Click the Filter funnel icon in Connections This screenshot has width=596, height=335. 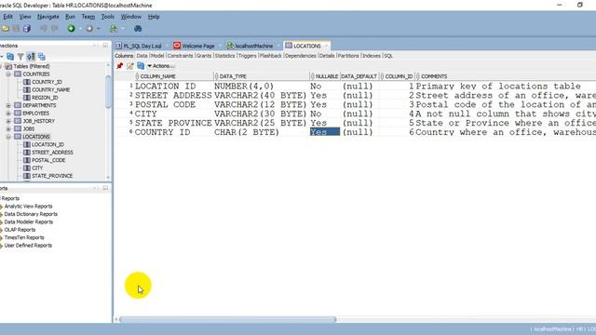click(20, 57)
